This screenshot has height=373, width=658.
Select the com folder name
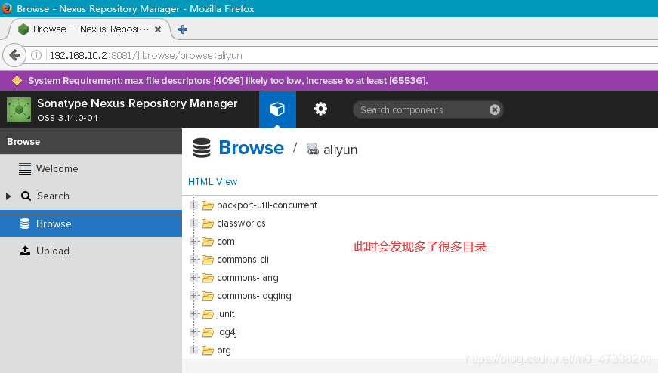click(226, 242)
